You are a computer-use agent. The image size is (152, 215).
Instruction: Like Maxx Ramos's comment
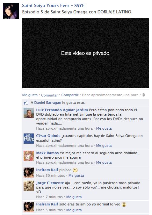[x=104, y=162]
